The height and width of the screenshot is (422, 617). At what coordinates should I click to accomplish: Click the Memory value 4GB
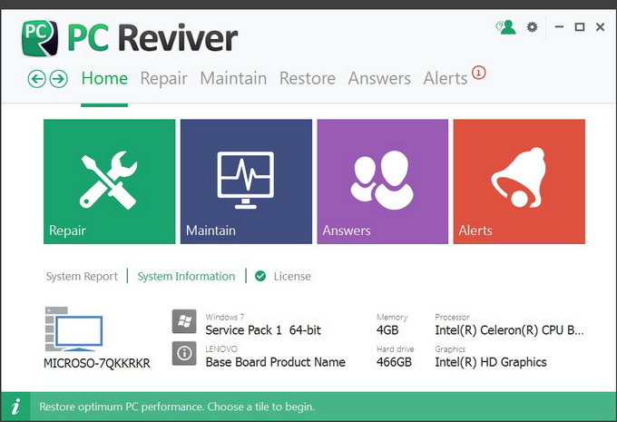coord(387,329)
